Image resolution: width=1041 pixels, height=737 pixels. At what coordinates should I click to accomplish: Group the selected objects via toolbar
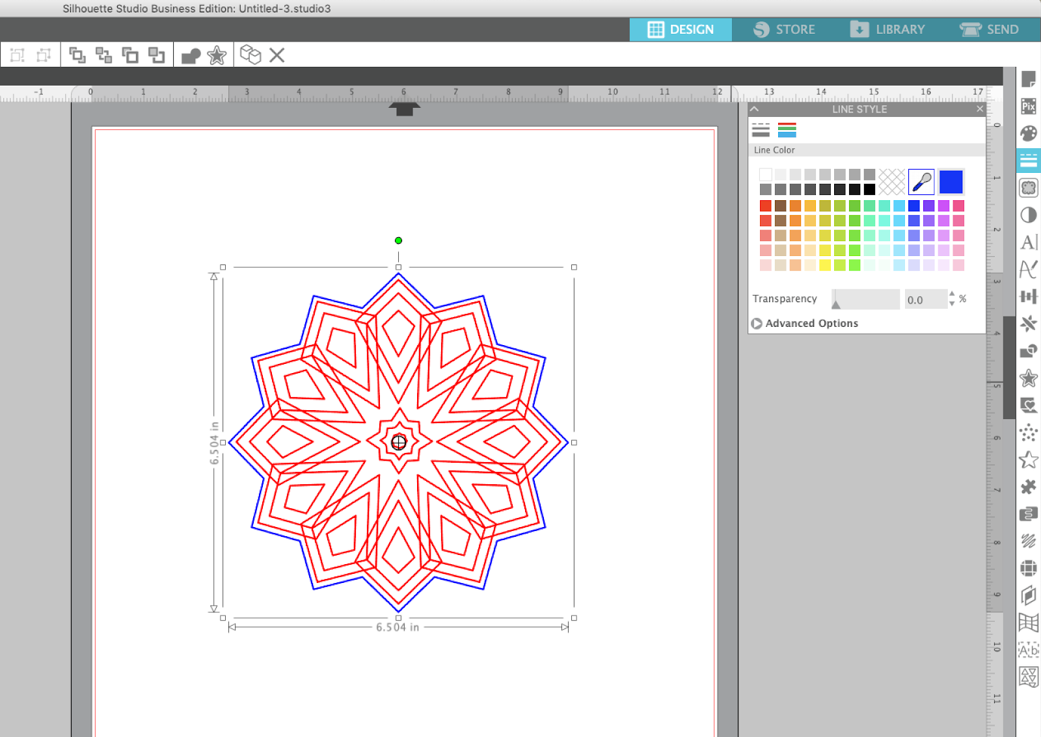78,55
